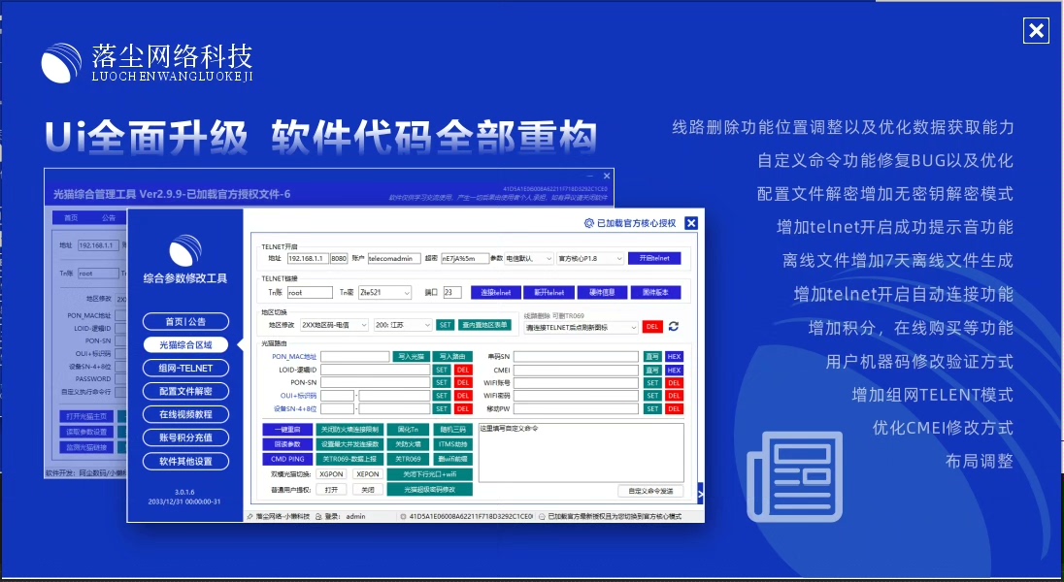
Task: Select XGPON dual-mode switch option
Action: tap(331, 474)
